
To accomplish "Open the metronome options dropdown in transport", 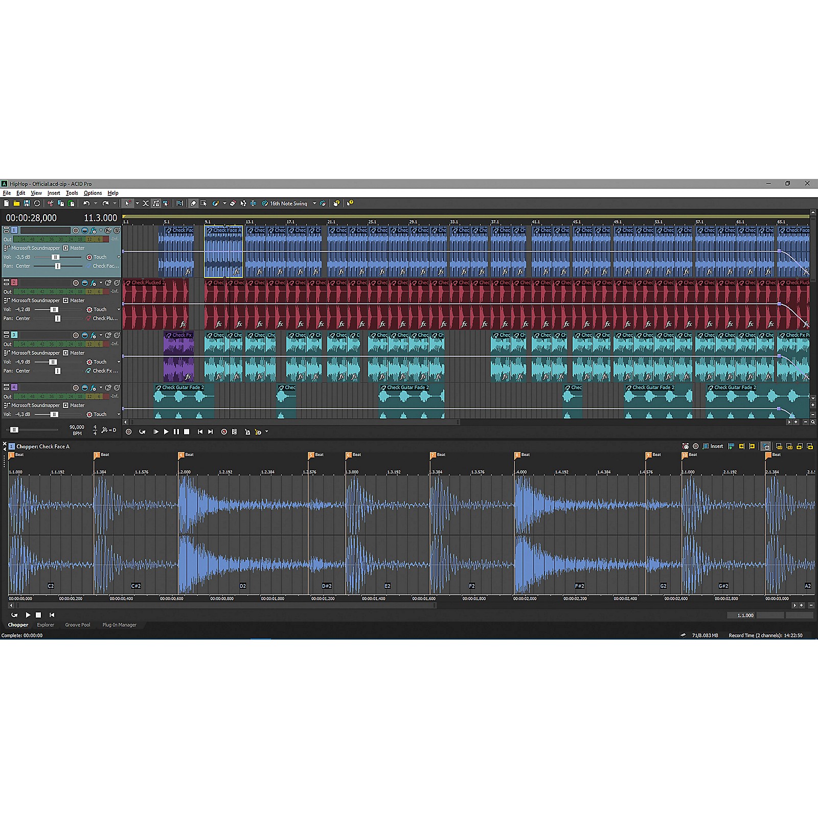I will click(x=267, y=431).
